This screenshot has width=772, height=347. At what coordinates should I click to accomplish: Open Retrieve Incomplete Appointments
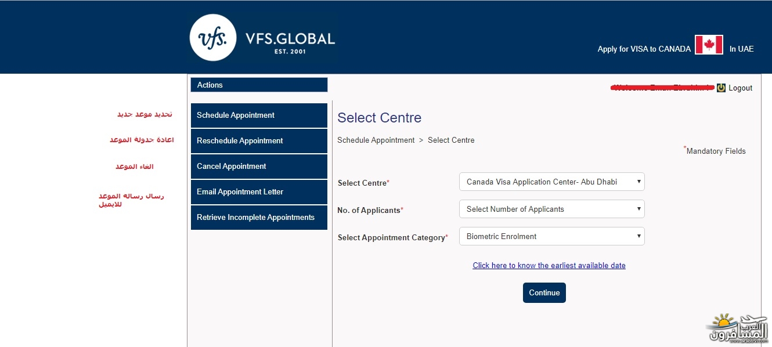coord(259,217)
